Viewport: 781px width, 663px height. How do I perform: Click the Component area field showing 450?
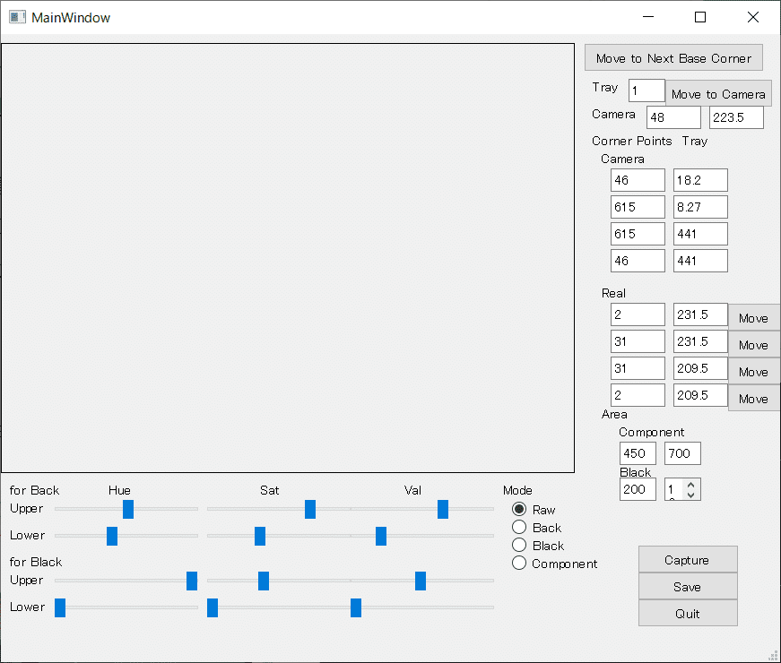638,453
